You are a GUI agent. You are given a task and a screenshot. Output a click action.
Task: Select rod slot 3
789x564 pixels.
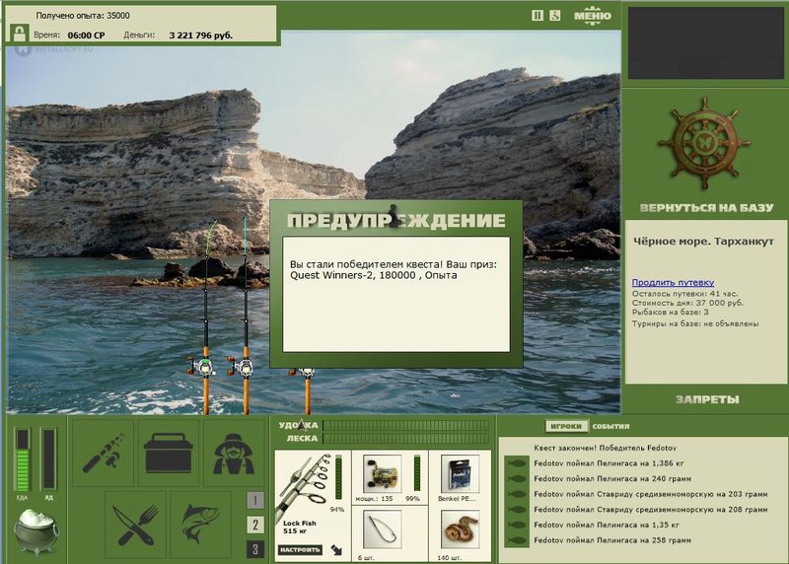(255, 549)
